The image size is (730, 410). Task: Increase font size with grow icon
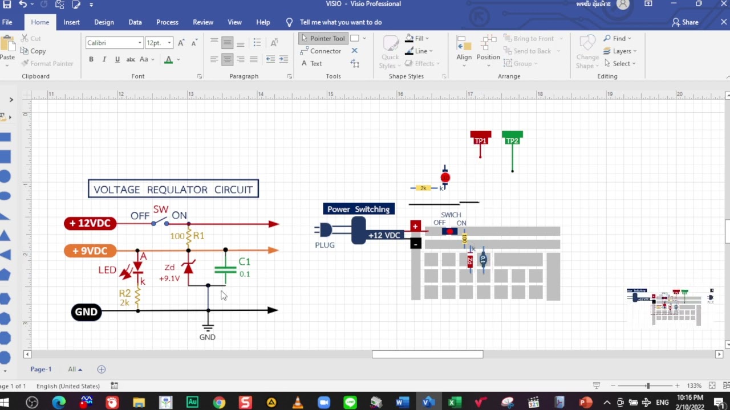tap(181, 43)
